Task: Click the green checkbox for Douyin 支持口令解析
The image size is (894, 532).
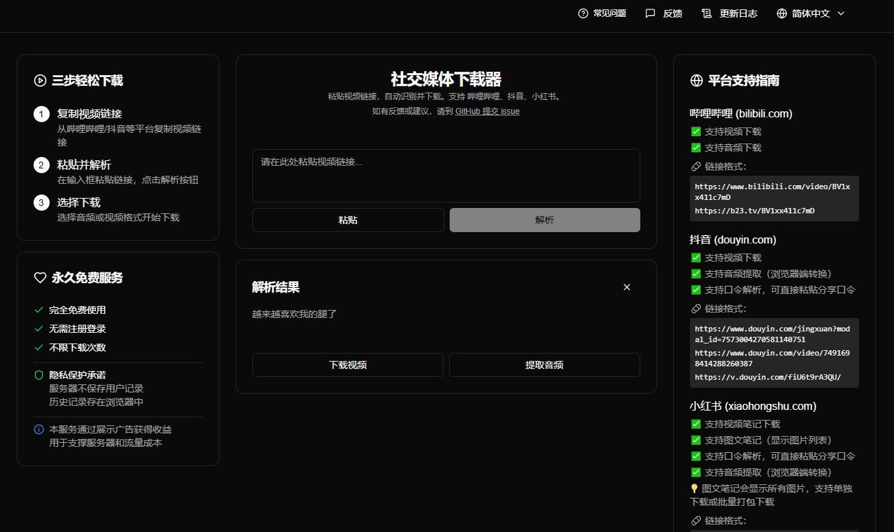Action: [x=696, y=290]
